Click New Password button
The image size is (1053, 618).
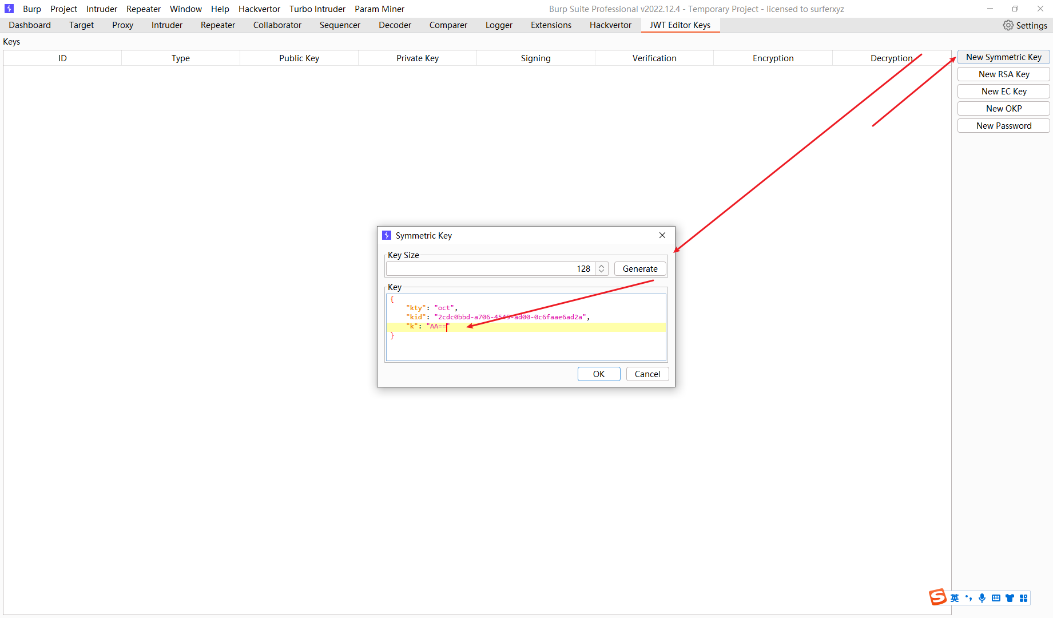pos(1004,126)
